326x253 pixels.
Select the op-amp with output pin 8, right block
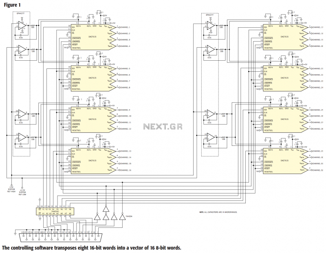[210, 114]
